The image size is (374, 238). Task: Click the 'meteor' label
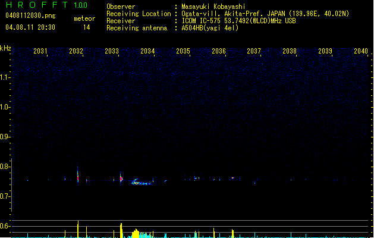84,18
